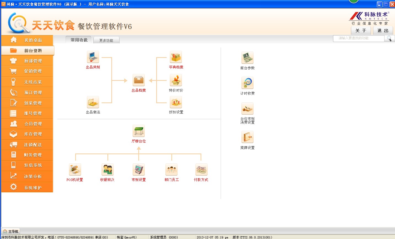This screenshot has width=395, height=239.
Task: Click the 出品做法 icon
Action: pos(93,102)
